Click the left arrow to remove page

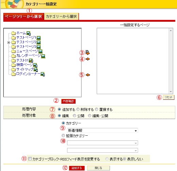[88, 75]
